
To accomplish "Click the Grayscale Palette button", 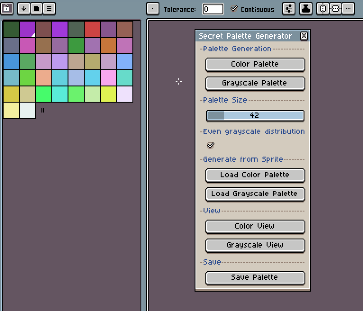I will pyautogui.click(x=255, y=83).
